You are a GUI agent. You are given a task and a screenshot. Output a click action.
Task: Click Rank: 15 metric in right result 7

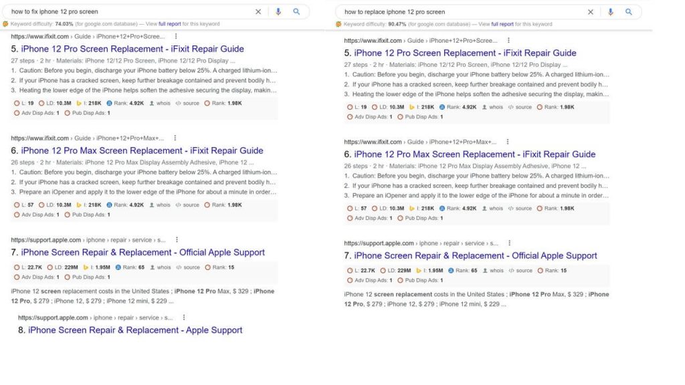(552, 271)
